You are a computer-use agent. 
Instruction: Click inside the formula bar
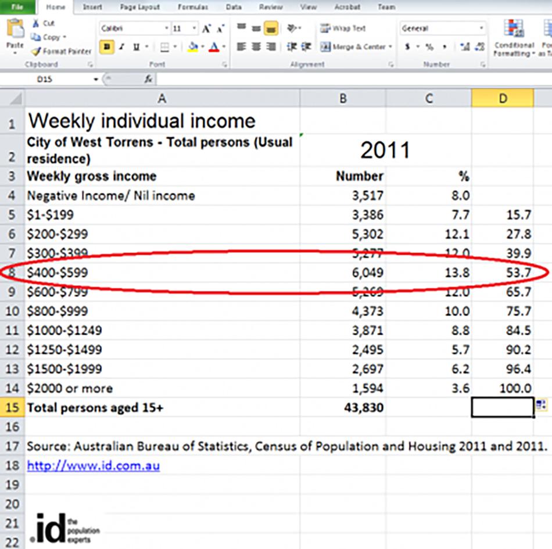354,79
